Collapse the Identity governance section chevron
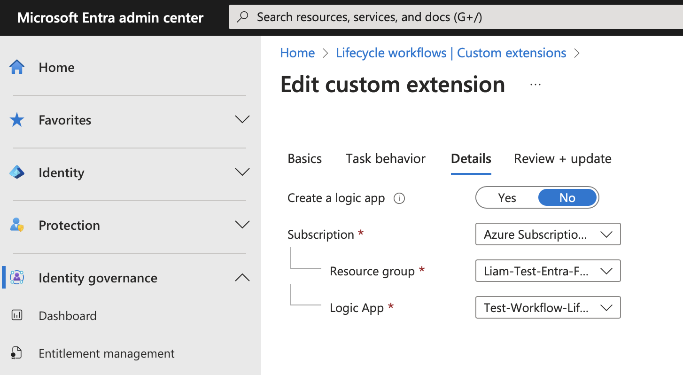Image resolution: width=683 pixels, height=375 pixels. point(242,277)
